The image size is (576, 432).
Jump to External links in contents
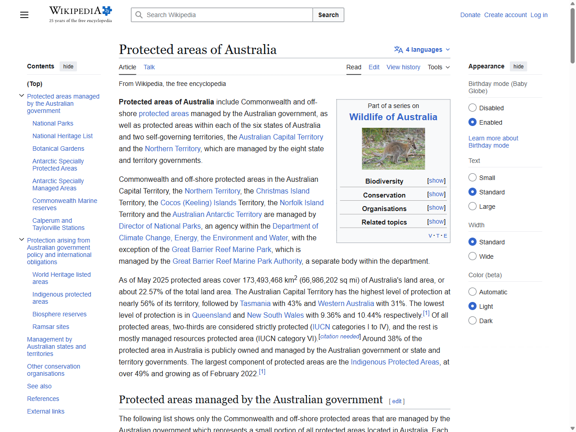(45, 411)
